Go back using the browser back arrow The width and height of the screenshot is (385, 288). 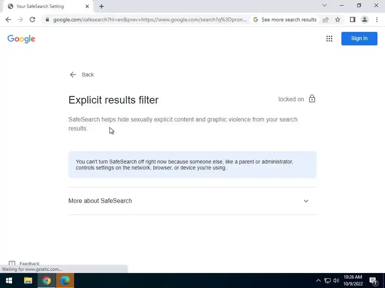(8, 19)
